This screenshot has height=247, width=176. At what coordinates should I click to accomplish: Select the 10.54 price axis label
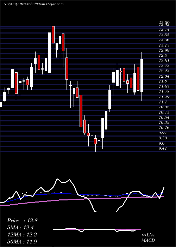coord(164,118)
